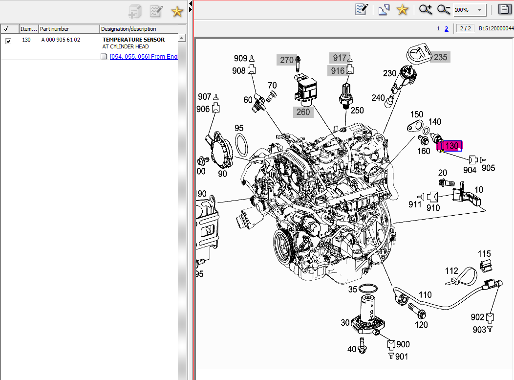Click the underlined page 2 link
514x380 pixels.
pyautogui.click(x=446, y=28)
